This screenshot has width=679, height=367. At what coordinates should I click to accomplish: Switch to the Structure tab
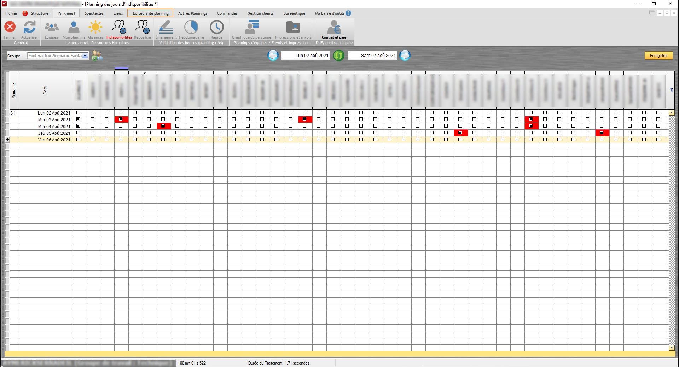coord(40,13)
